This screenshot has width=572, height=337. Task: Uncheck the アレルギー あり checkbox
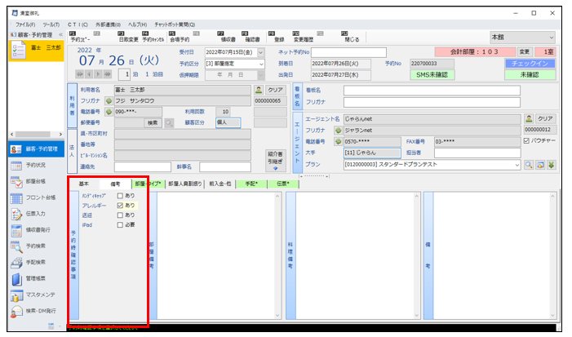pos(120,206)
